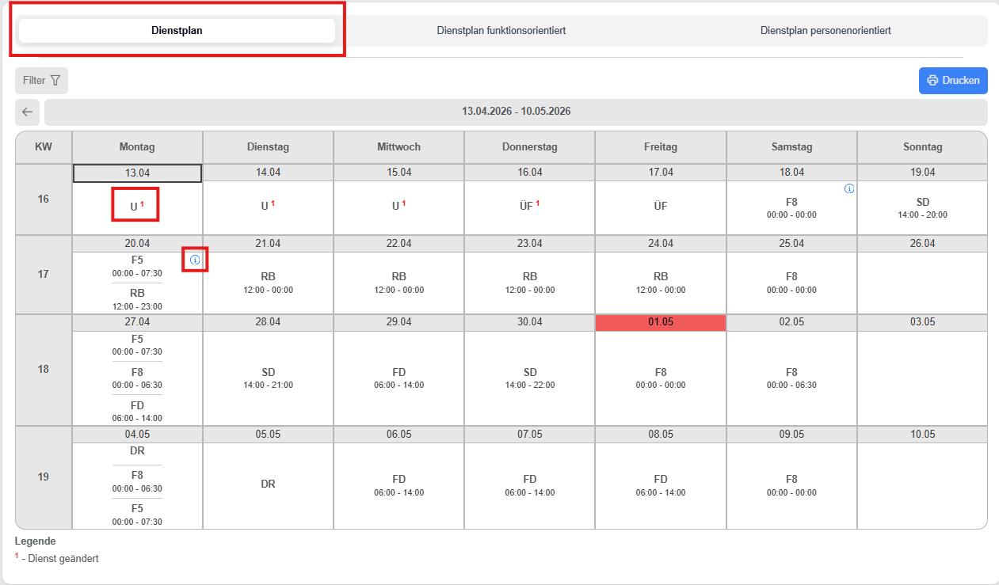
Task: Go to previous period with back arrow
Action: [28, 112]
